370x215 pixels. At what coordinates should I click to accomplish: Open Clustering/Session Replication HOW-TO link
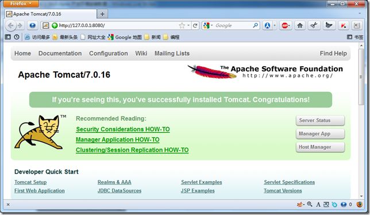132,150
